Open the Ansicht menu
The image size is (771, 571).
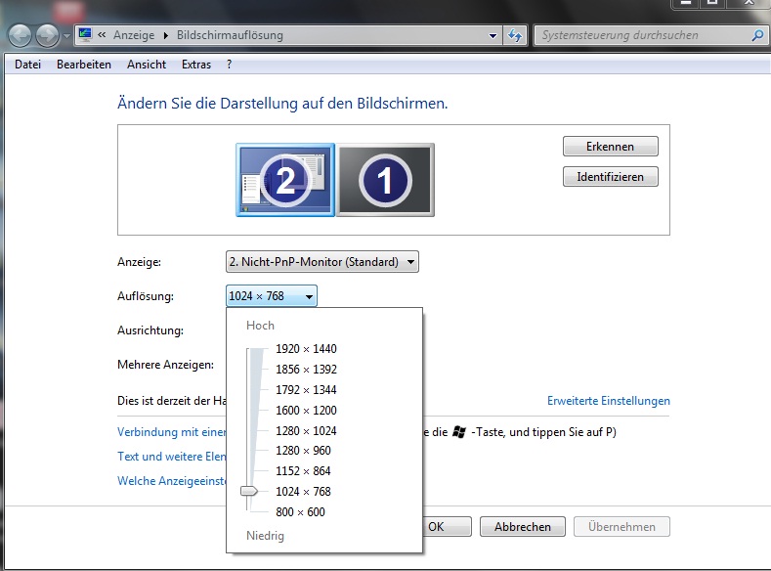pos(147,65)
